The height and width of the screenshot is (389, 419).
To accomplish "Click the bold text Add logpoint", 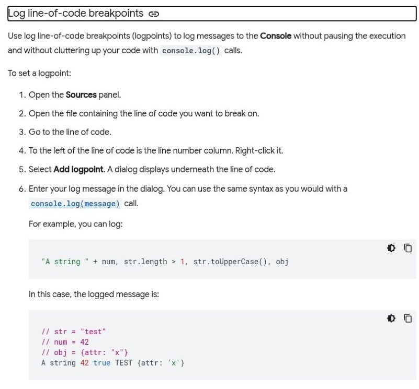I will pos(78,169).
